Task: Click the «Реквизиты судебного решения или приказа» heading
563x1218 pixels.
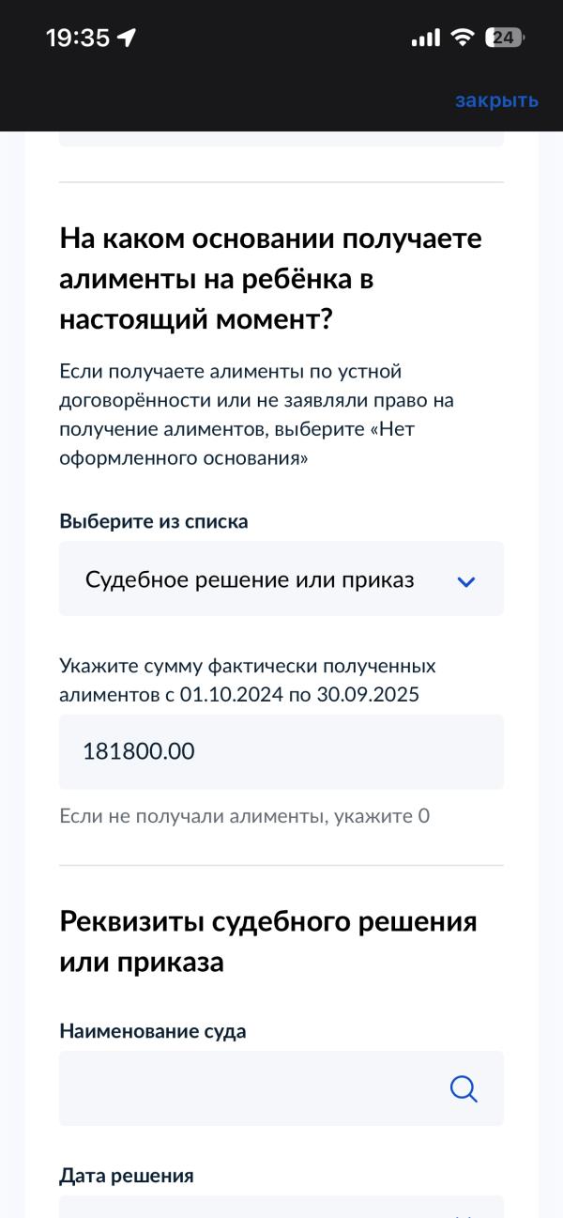Action: [268, 942]
